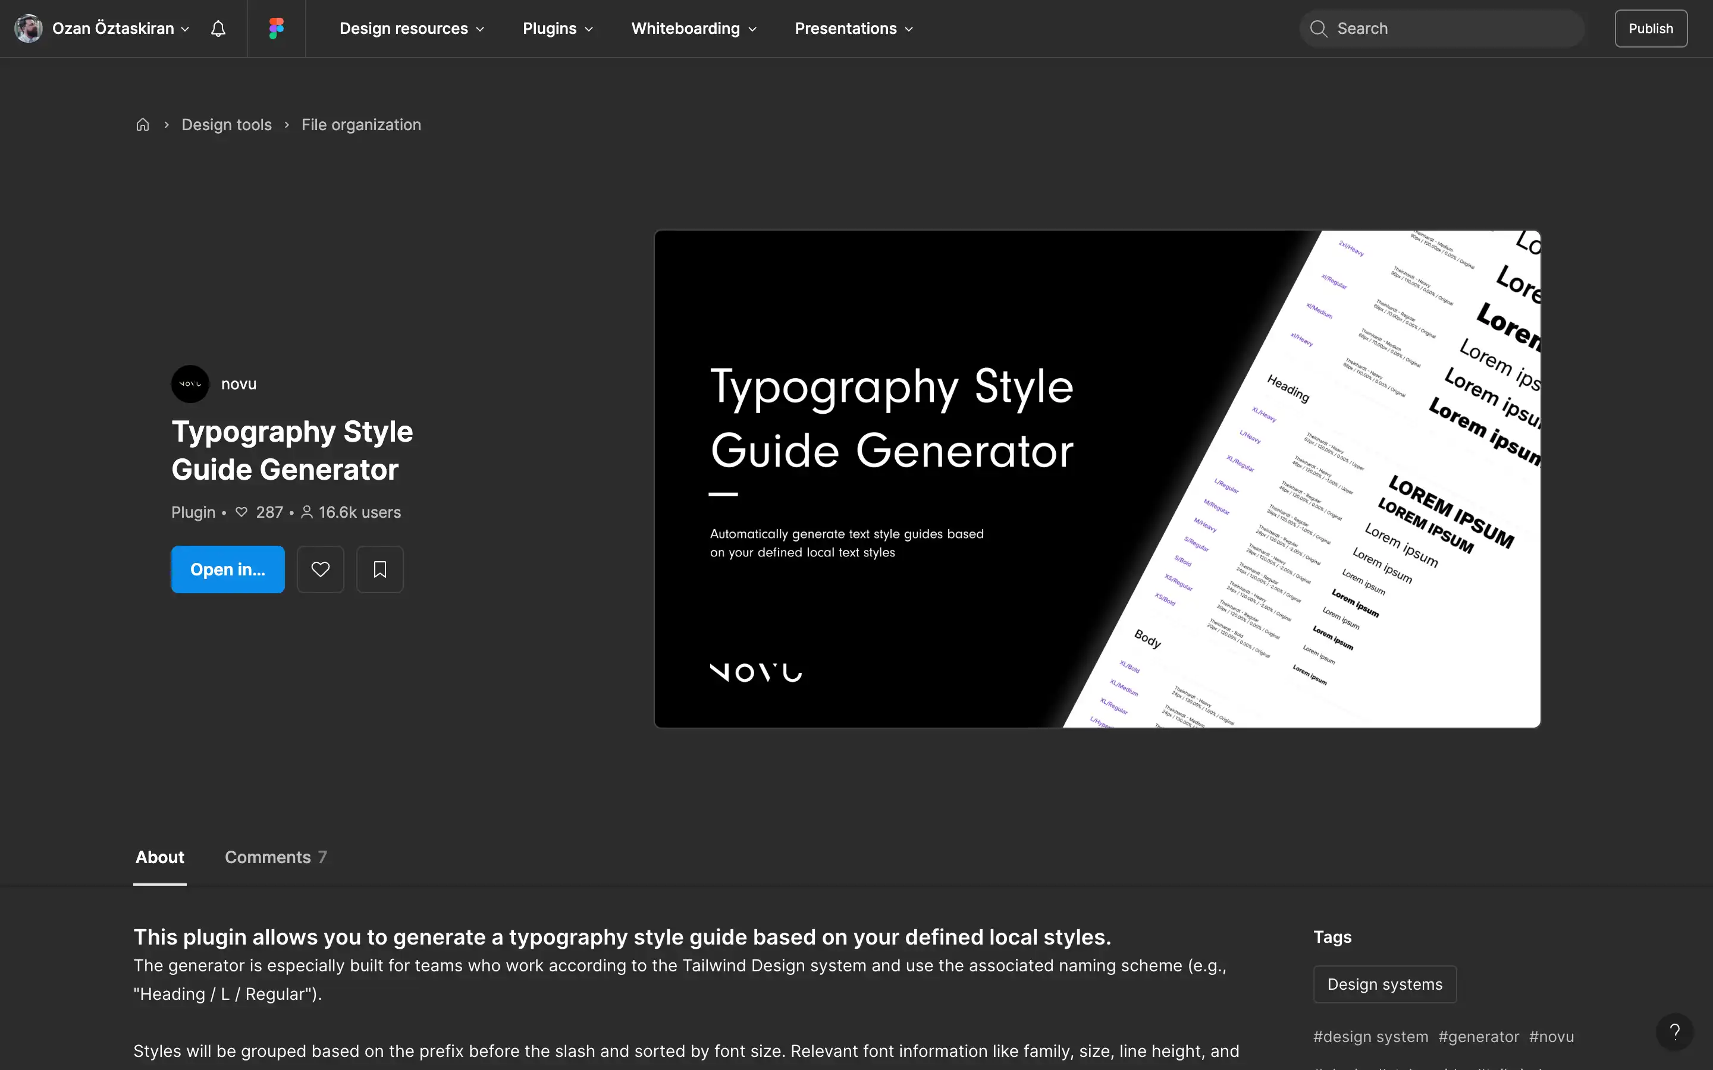1713x1070 pixels.
Task: Open the help question mark button
Action: point(1674,1031)
